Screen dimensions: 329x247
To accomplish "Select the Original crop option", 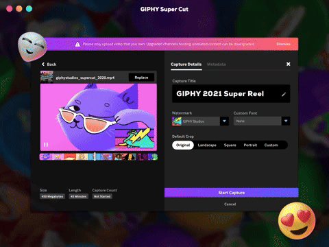I will [x=183, y=145].
